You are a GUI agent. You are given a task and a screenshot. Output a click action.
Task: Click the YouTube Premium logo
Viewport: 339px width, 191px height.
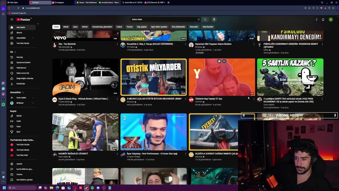[x=24, y=19]
